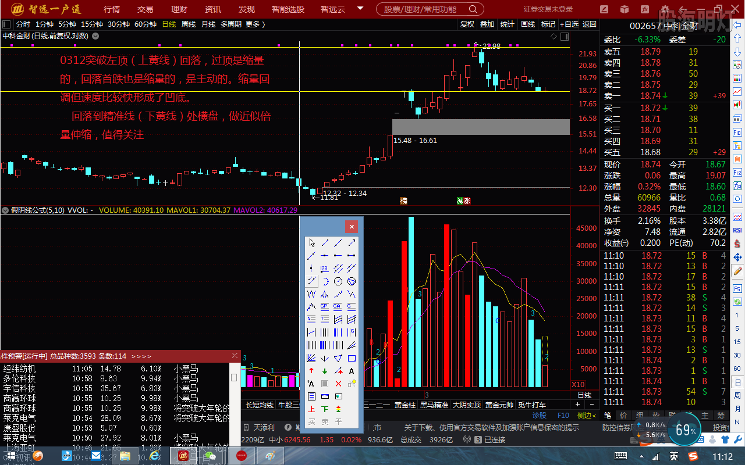This screenshot has height=465, width=745.
Task: Close the drawing tools palette
Action: pos(352,227)
